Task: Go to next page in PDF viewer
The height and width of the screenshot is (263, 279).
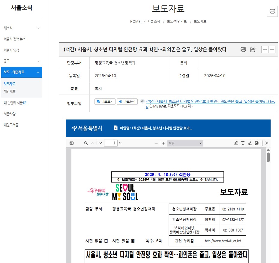Action: pos(100,143)
